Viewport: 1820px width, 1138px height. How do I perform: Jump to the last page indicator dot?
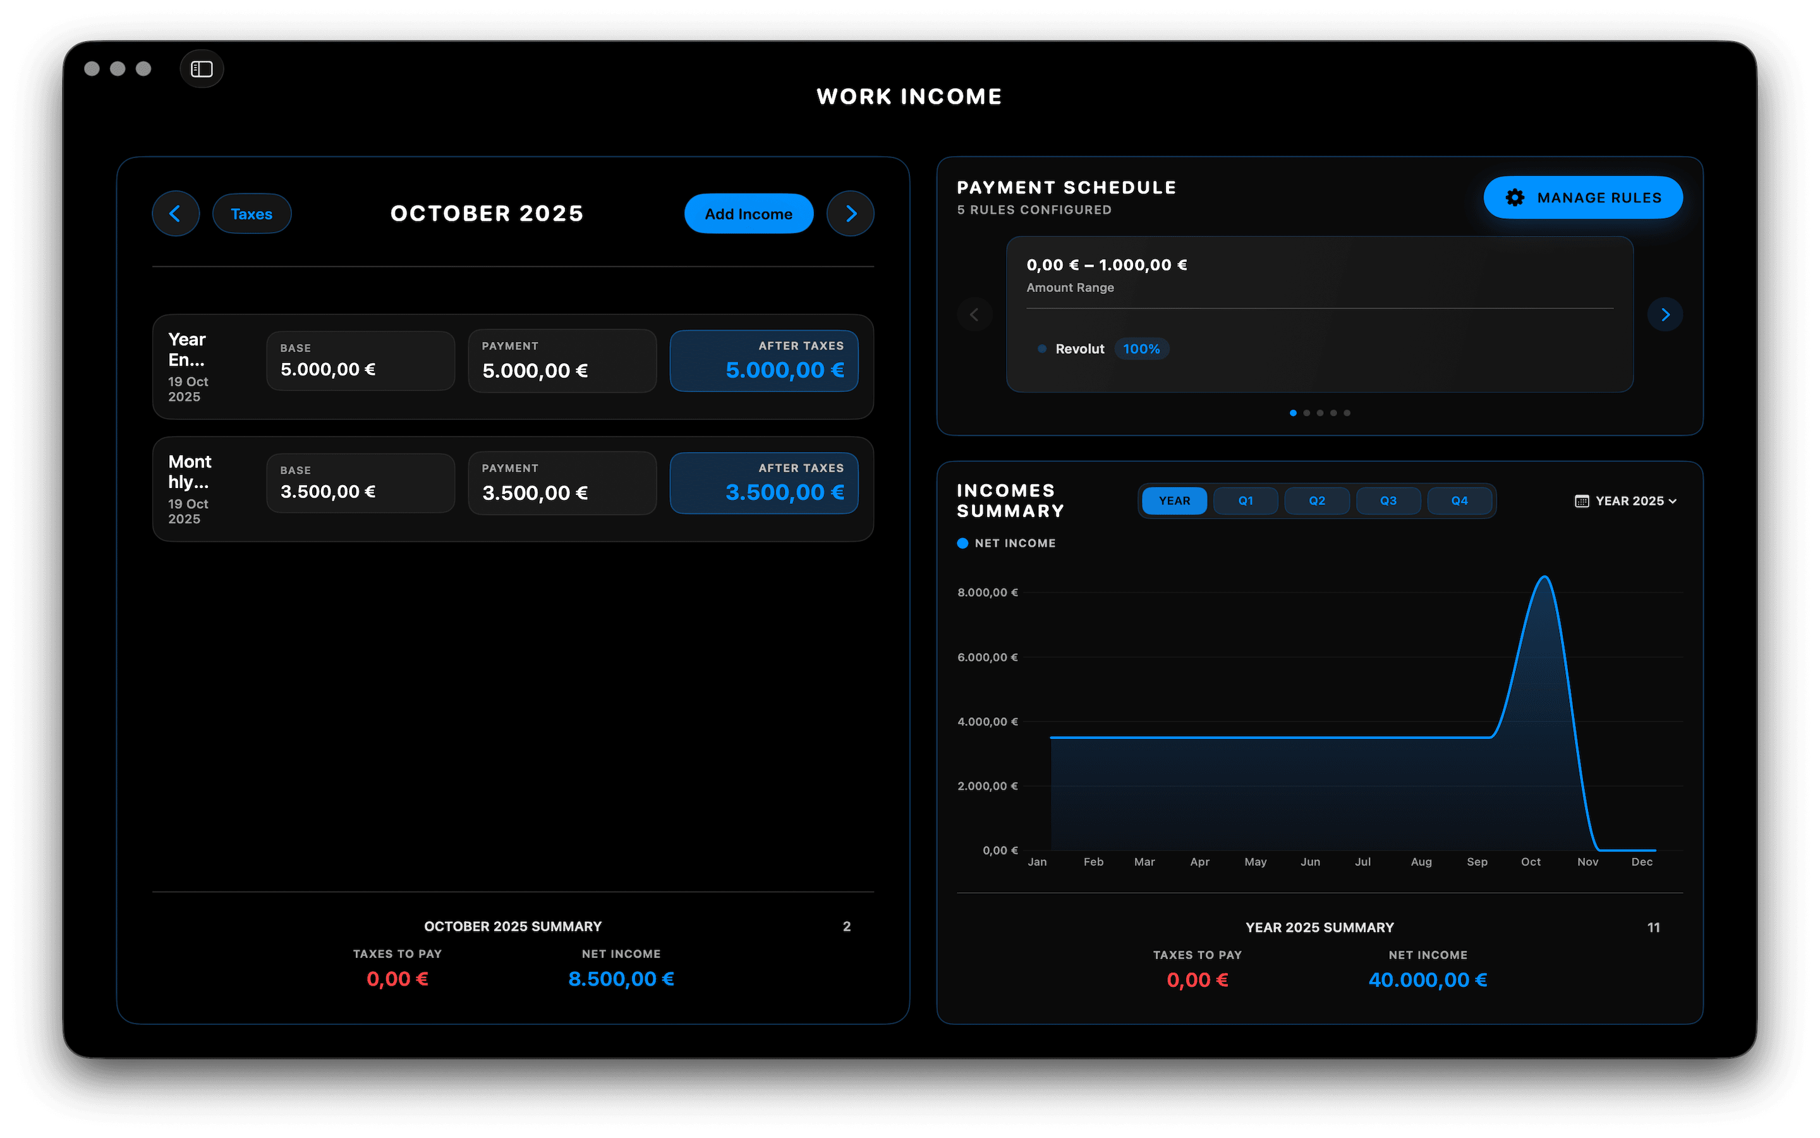[x=1347, y=412]
